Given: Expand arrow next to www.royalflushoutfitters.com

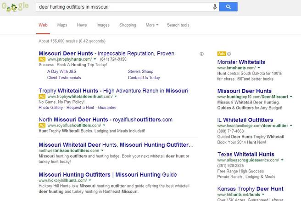Looking at the screenshot, I should click(104, 126).
